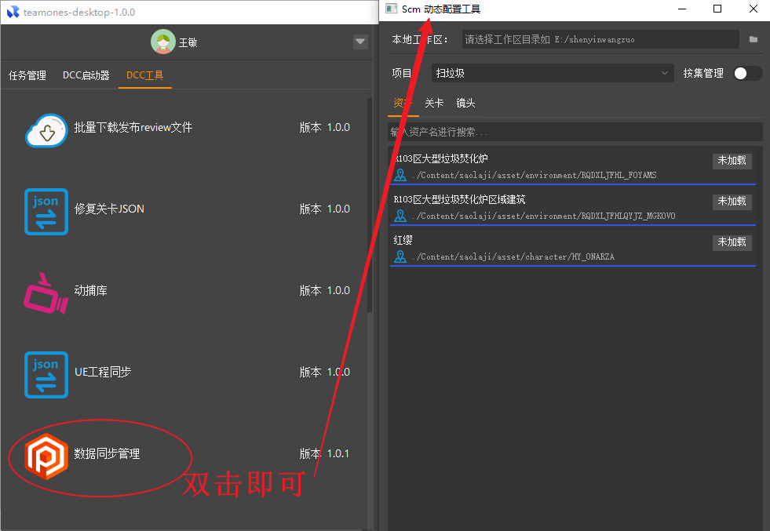Select the asset row R103区大型垃圾焚化炉区域建筑
Image resolution: width=770 pixels, height=531 pixels.
(x=572, y=206)
